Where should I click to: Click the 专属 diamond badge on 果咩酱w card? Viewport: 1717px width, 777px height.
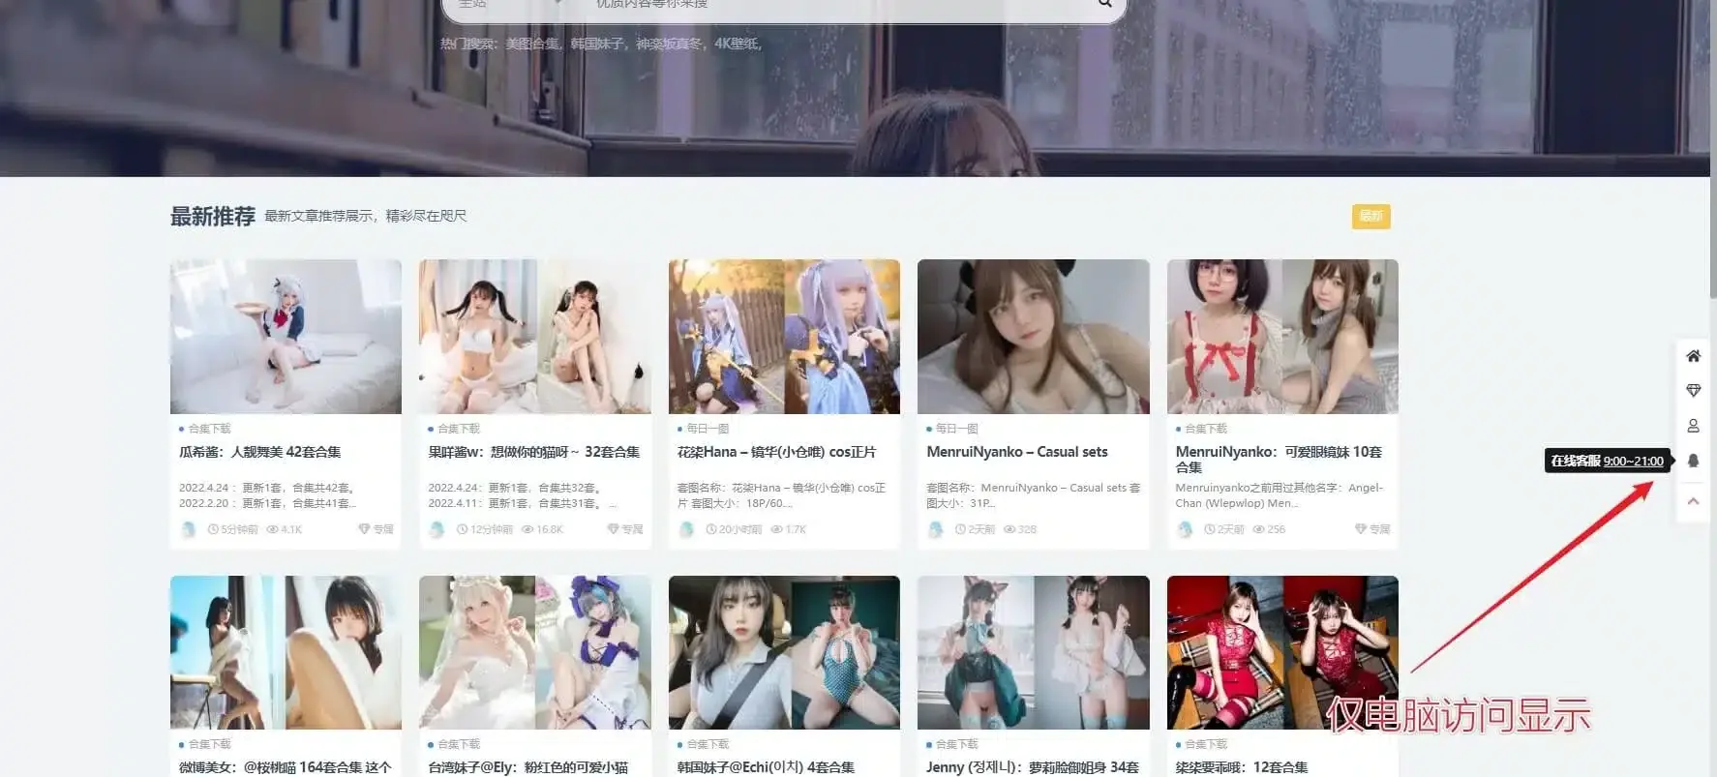pos(624,529)
